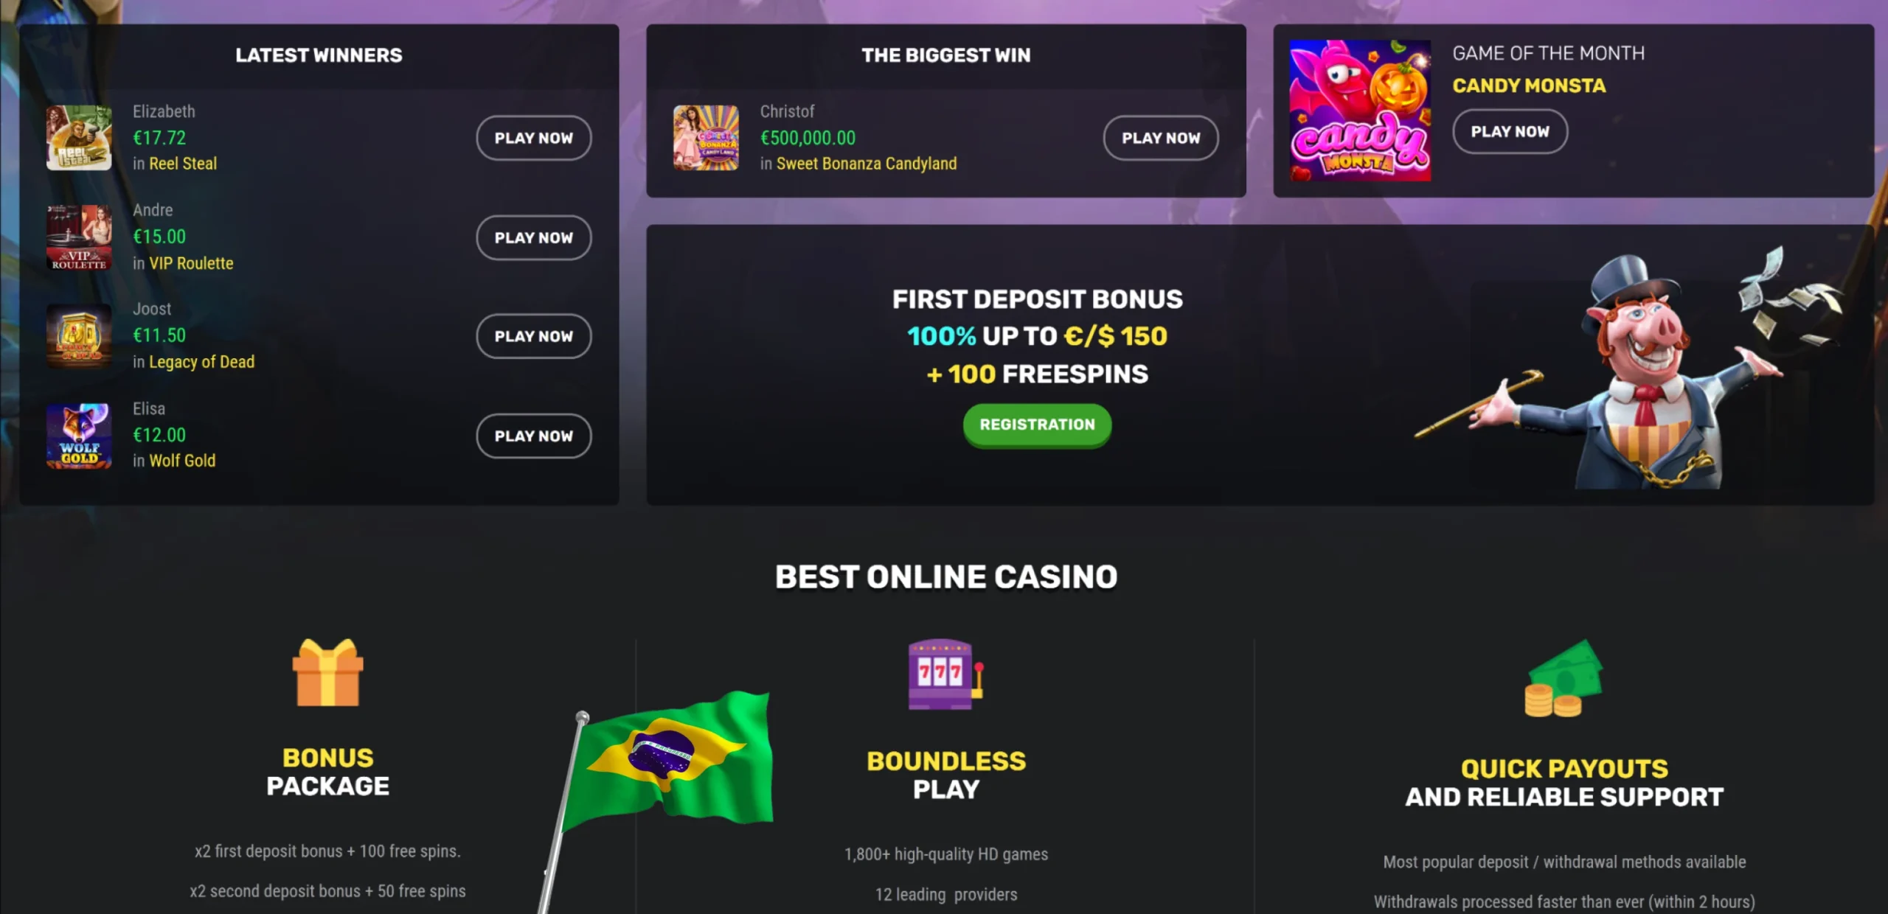Click the cash and coins payouts icon
This screenshot has height=914, width=1888.
coord(1563,678)
